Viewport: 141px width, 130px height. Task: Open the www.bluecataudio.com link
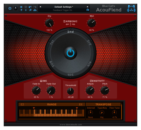coord(71,125)
